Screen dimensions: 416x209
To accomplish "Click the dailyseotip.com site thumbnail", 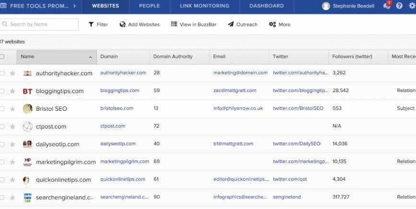I will pyautogui.click(x=28, y=144).
